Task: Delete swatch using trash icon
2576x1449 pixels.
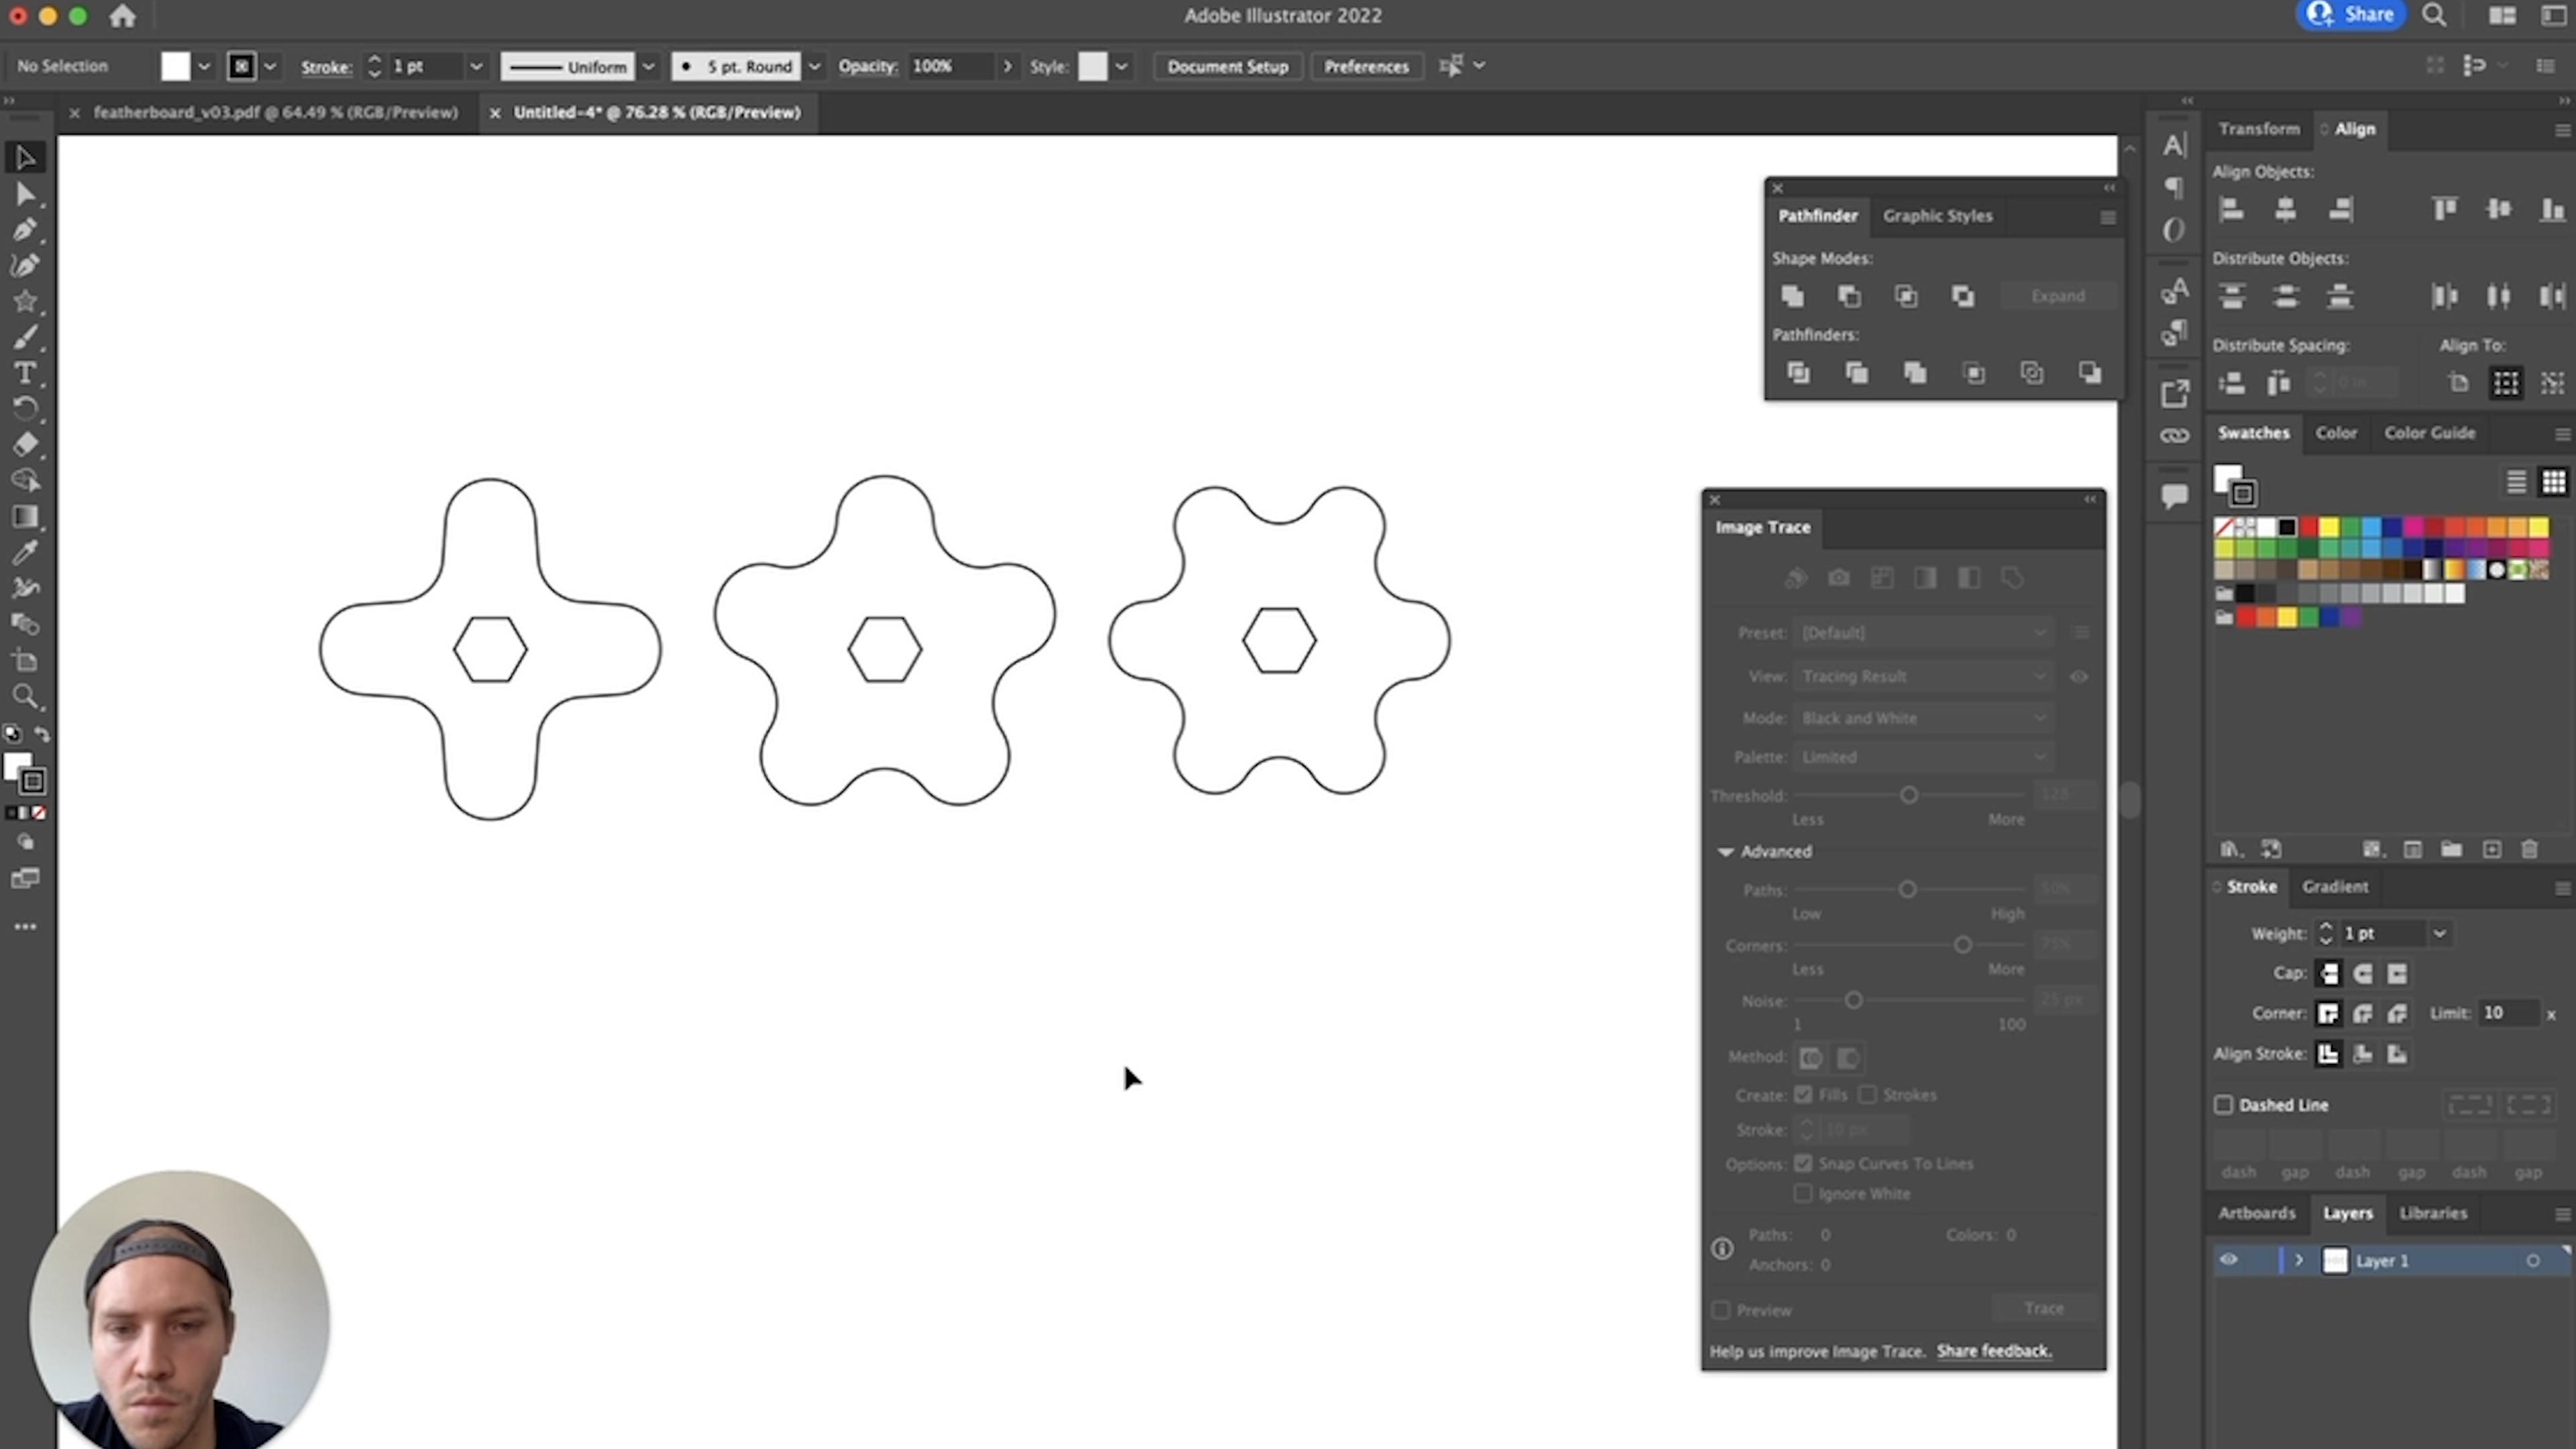Action: point(2529,850)
